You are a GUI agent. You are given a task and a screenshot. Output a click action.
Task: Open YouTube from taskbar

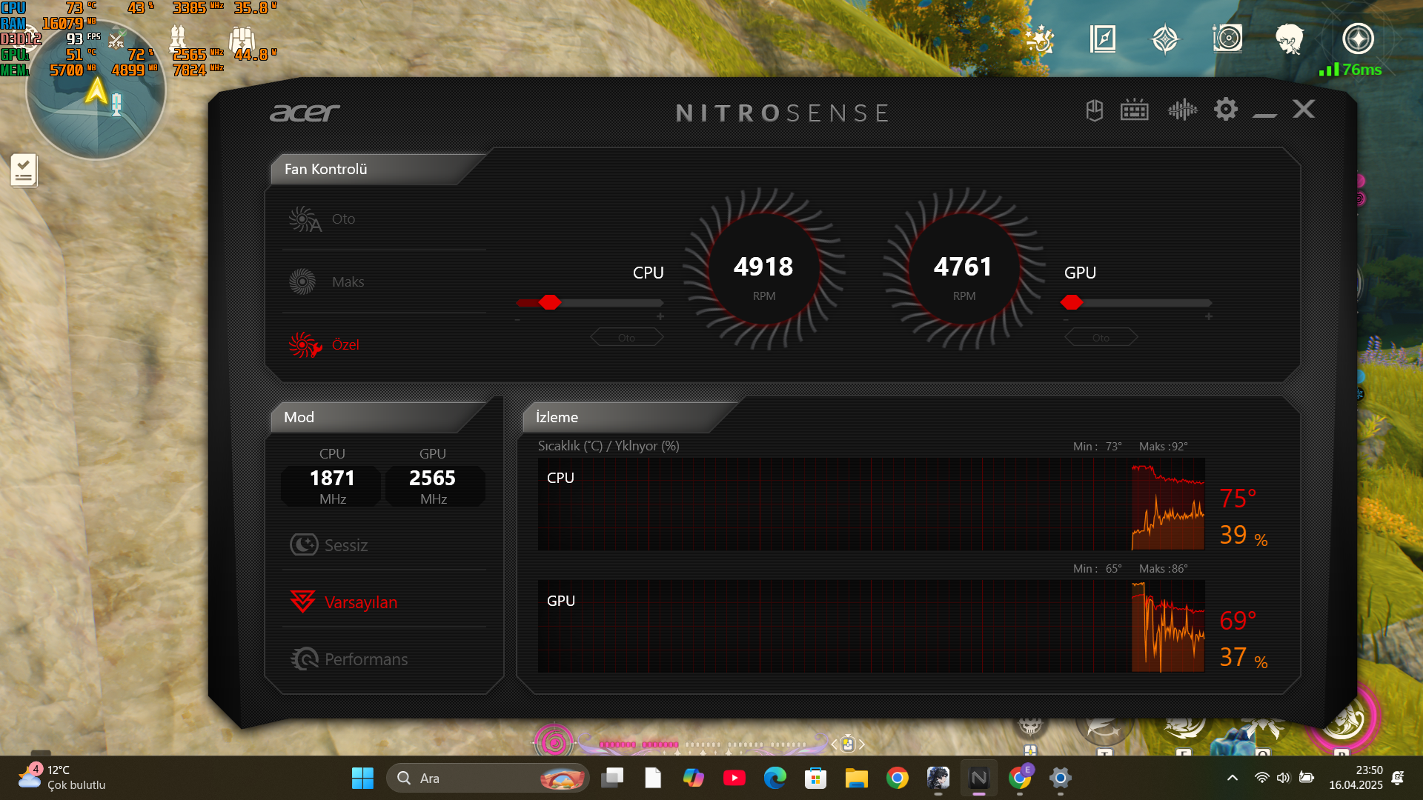pos(734,778)
